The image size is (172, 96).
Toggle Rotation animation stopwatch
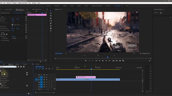coord(1,27)
